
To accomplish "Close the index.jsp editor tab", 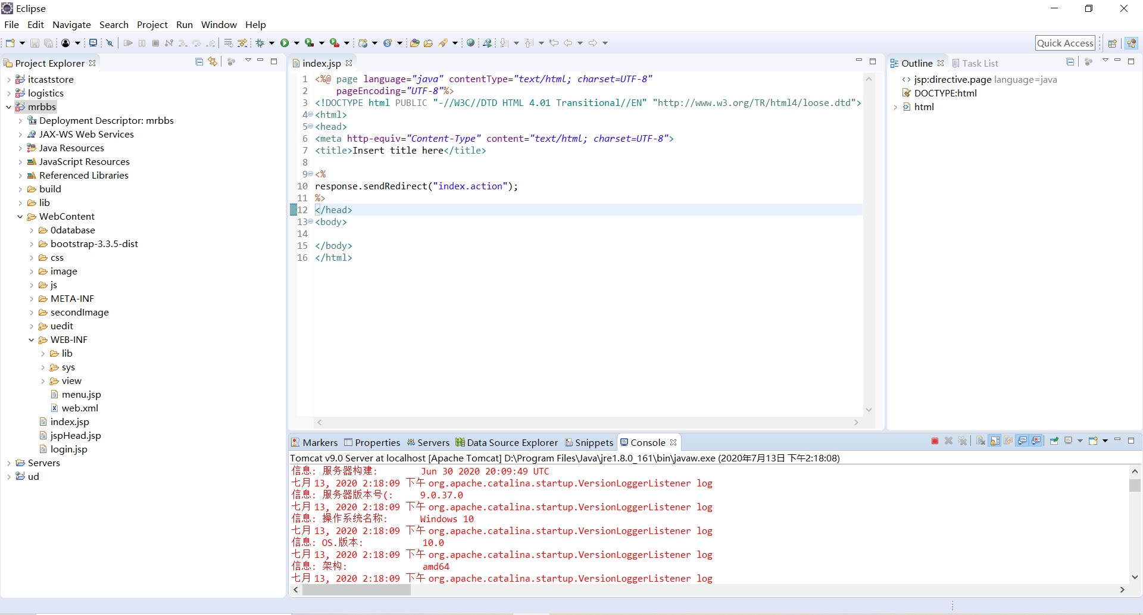I will 349,63.
